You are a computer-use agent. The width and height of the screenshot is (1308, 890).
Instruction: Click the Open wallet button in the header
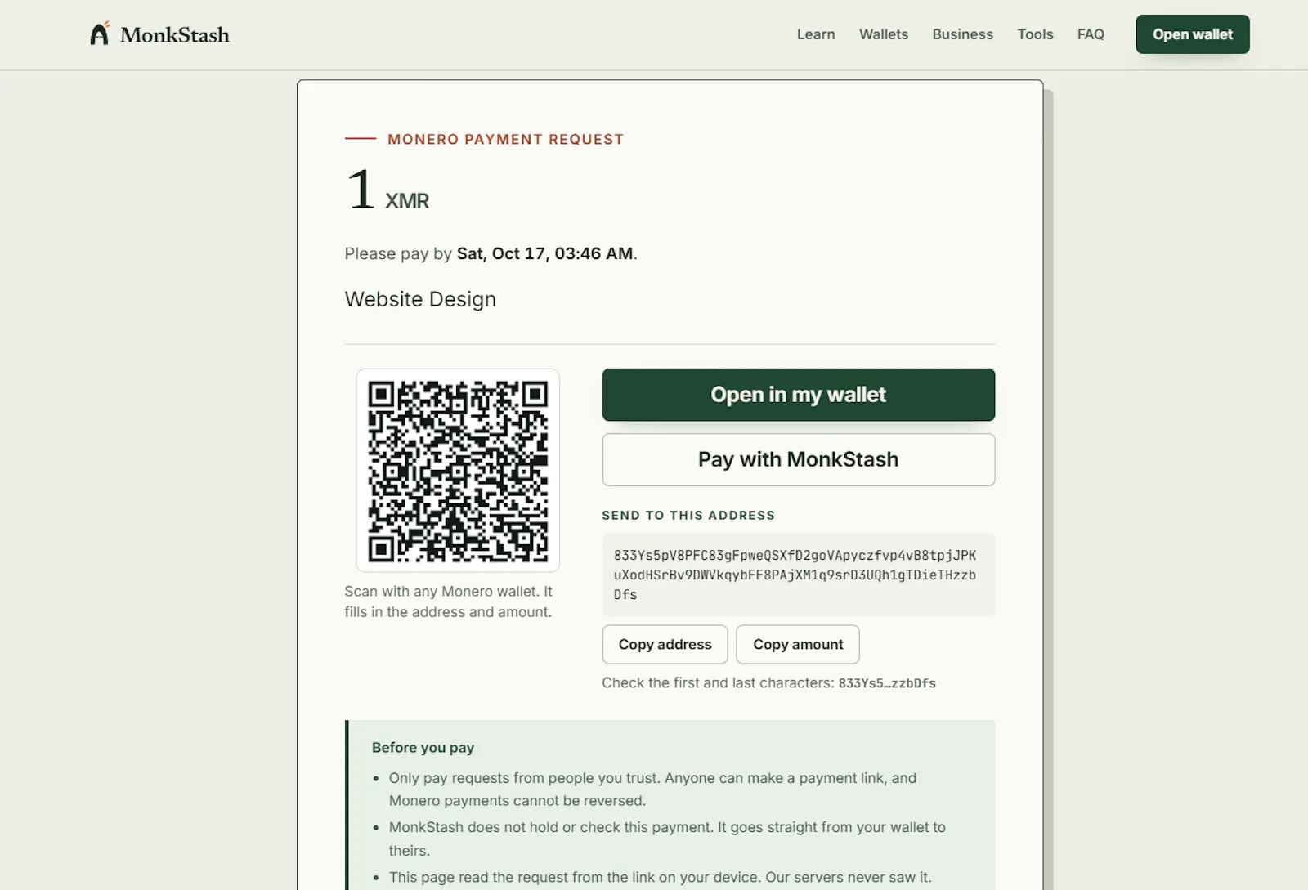click(1193, 34)
